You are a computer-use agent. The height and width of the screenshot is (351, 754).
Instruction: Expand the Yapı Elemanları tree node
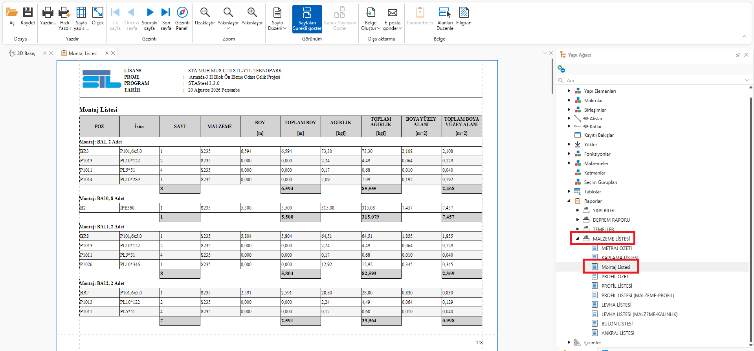[x=569, y=91]
